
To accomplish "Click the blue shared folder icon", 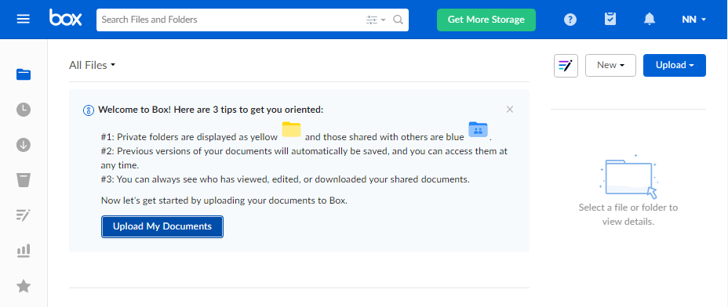I will coord(479,129).
